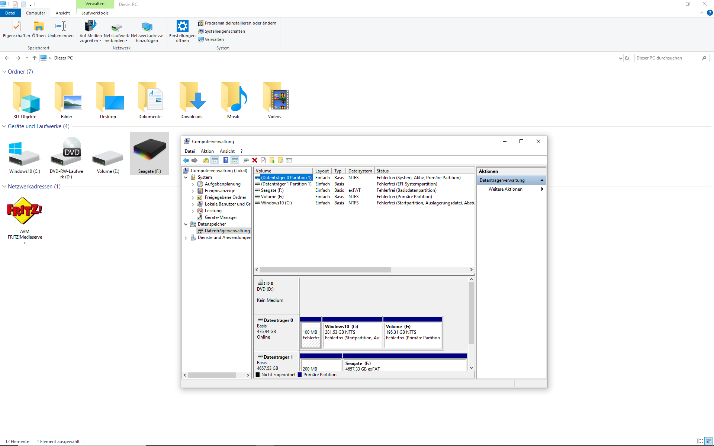Switch to the Ansicht ribbon tab

click(x=62, y=13)
